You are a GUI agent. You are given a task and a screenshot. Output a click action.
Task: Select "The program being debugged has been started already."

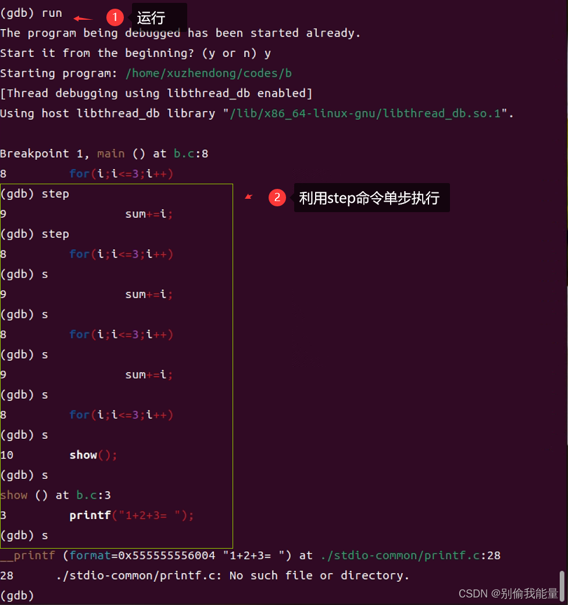point(180,33)
